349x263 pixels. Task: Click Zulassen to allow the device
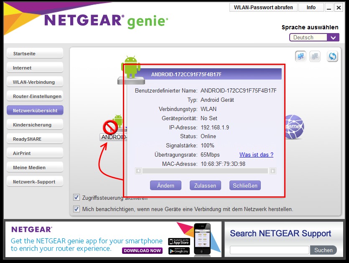[x=205, y=186]
